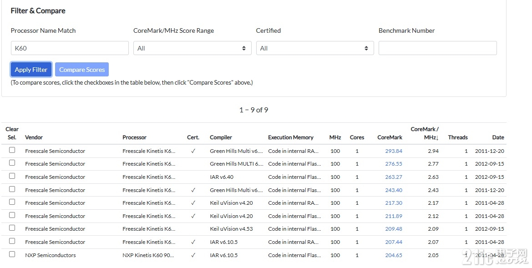
Task: Sort table by the MHz column header
Action: coord(335,137)
